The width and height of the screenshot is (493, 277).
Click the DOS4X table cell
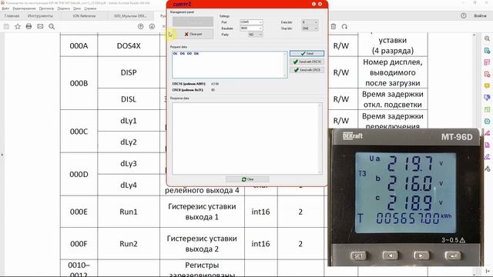(x=129, y=46)
